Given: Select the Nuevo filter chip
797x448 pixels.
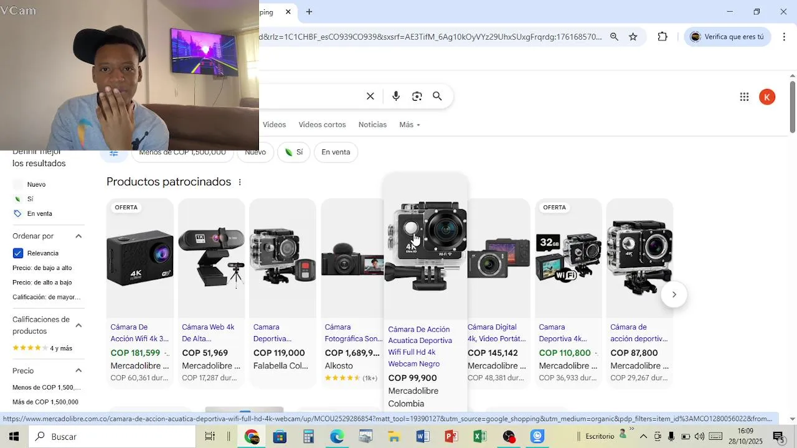Looking at the screenshot, I should tap(255, 152).
